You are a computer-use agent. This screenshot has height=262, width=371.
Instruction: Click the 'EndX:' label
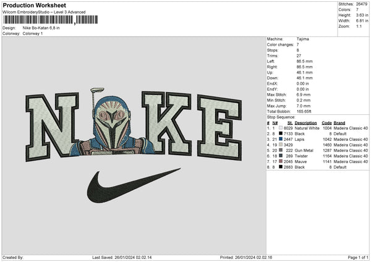pos(272,83)
